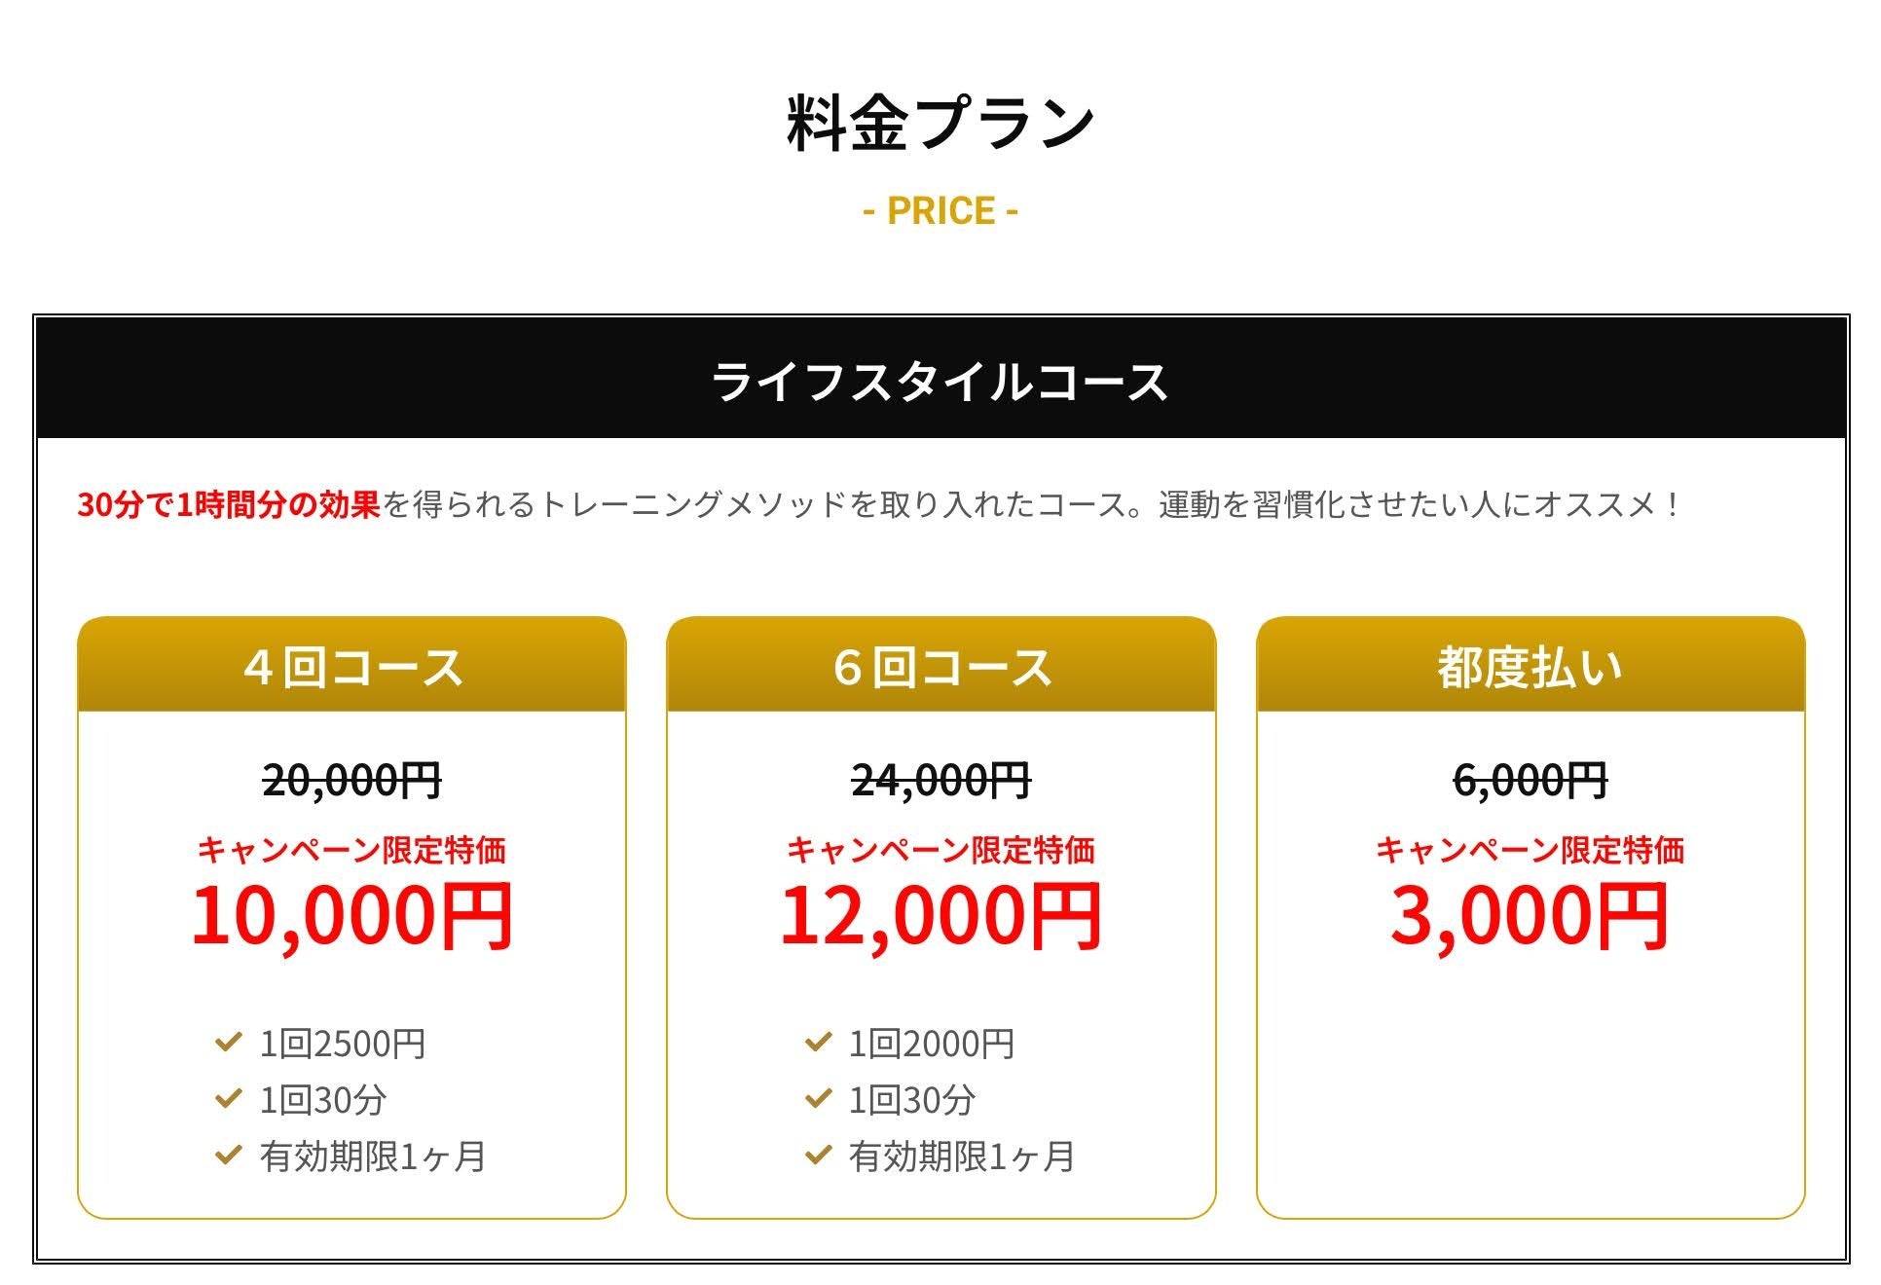Click the 10,000円 campaign price
This screenshot has width=1881, height=1285.
tap(351, 915)
